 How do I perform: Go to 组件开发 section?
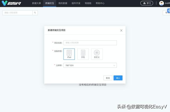point(76,3)
